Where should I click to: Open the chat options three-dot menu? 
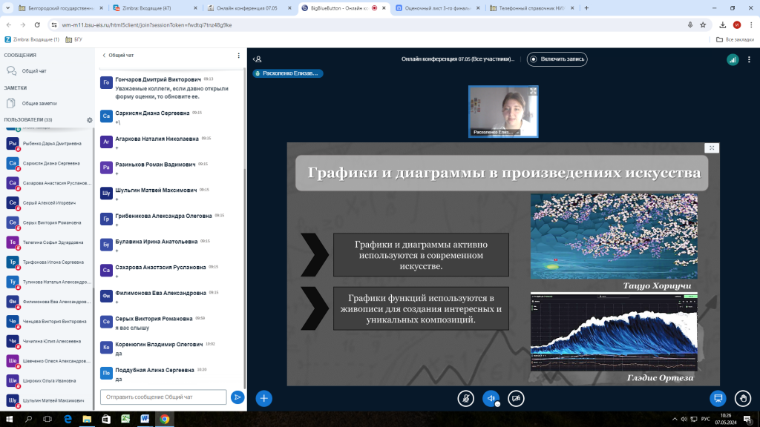tap(238, 56)
